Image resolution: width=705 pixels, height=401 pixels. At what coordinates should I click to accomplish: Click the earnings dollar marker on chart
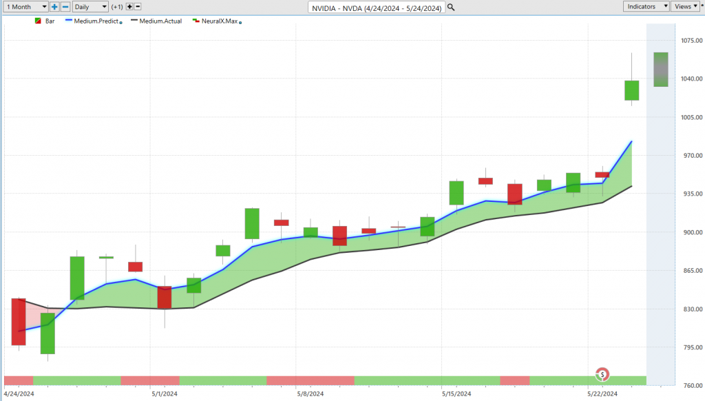[x=602, y=375]
